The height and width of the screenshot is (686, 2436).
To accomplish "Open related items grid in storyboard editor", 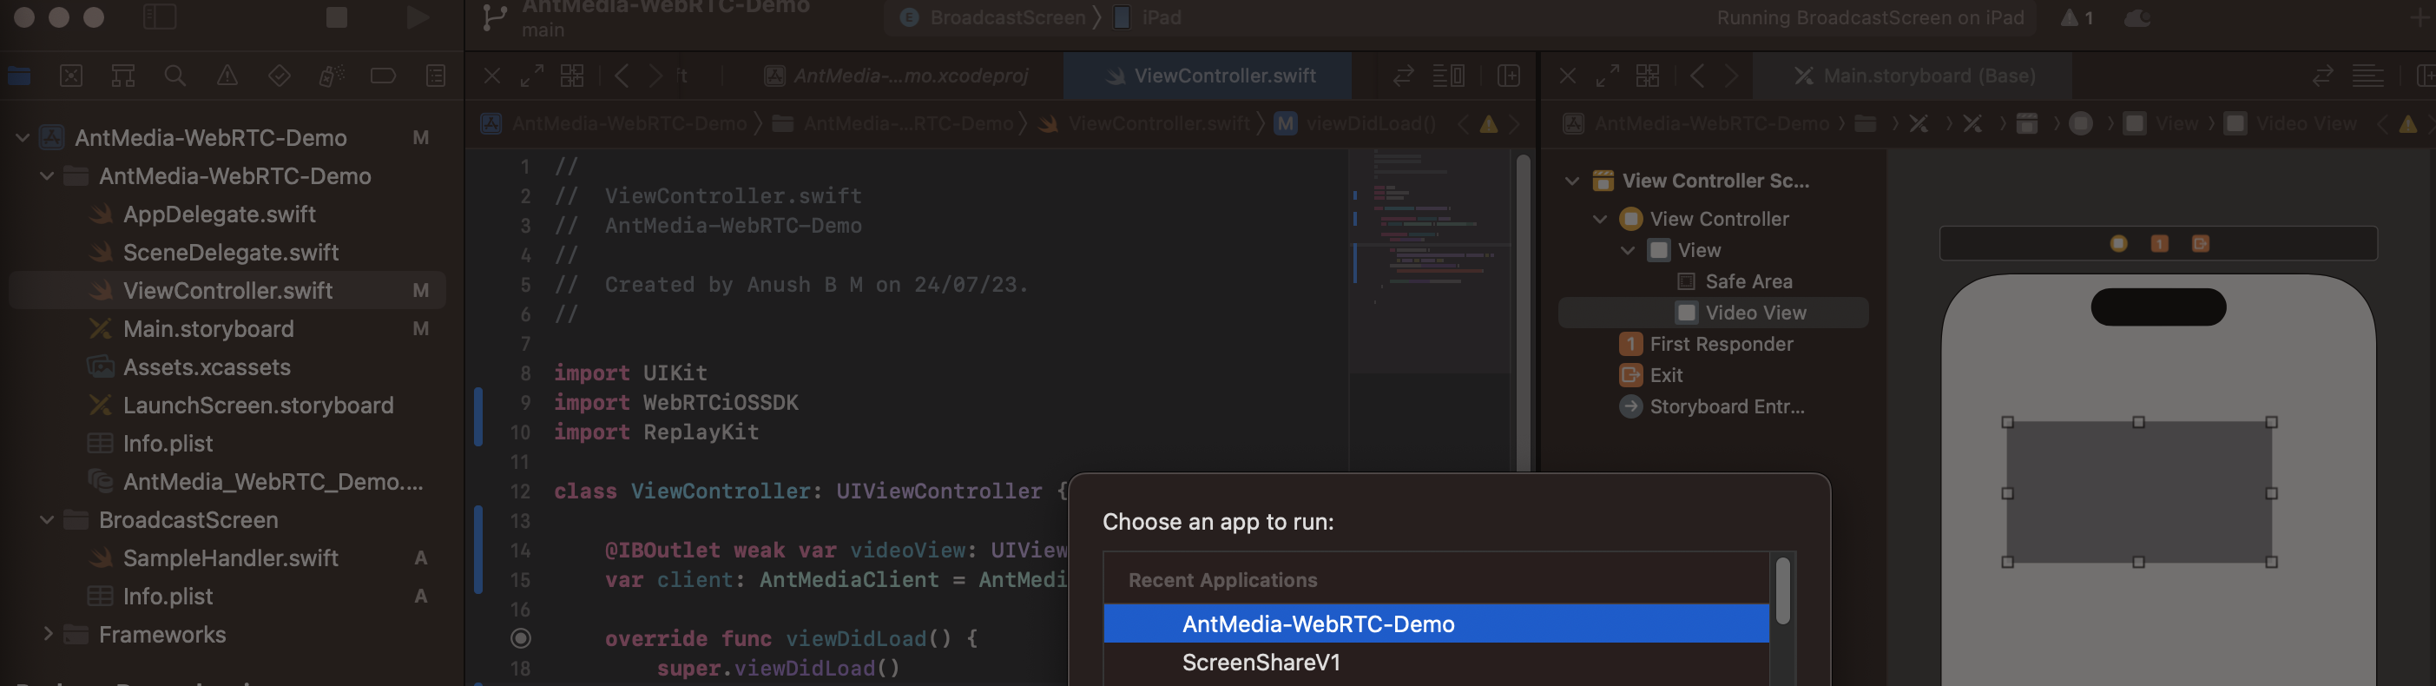I will click(x=1648, y=76).
